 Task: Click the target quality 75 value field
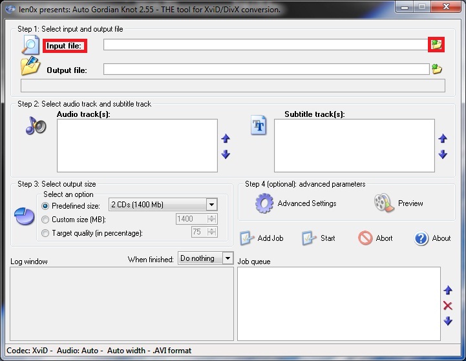[200, 232]
